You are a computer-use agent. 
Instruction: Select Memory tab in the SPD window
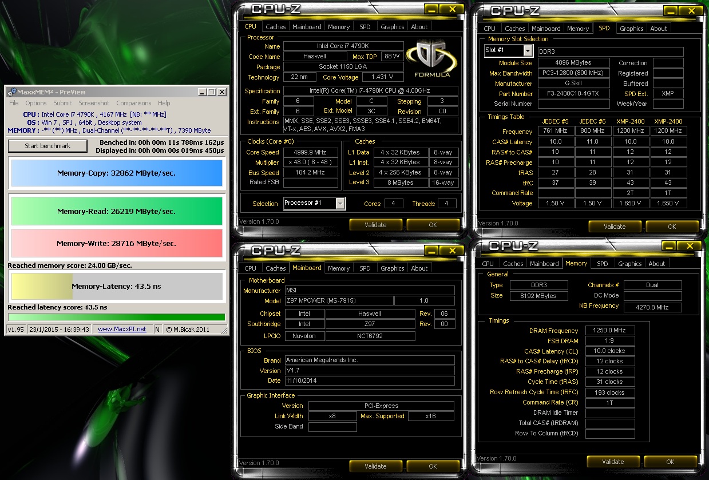click(578, 29)
